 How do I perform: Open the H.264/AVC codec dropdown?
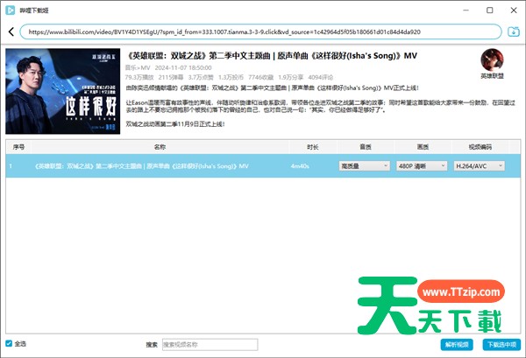479,165
